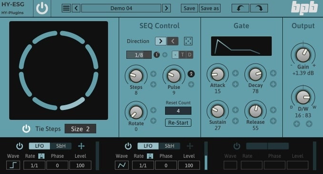Toggle the third modulator power button
The height and width of the screenshot is (174, 323).
(x=237, y=146)
